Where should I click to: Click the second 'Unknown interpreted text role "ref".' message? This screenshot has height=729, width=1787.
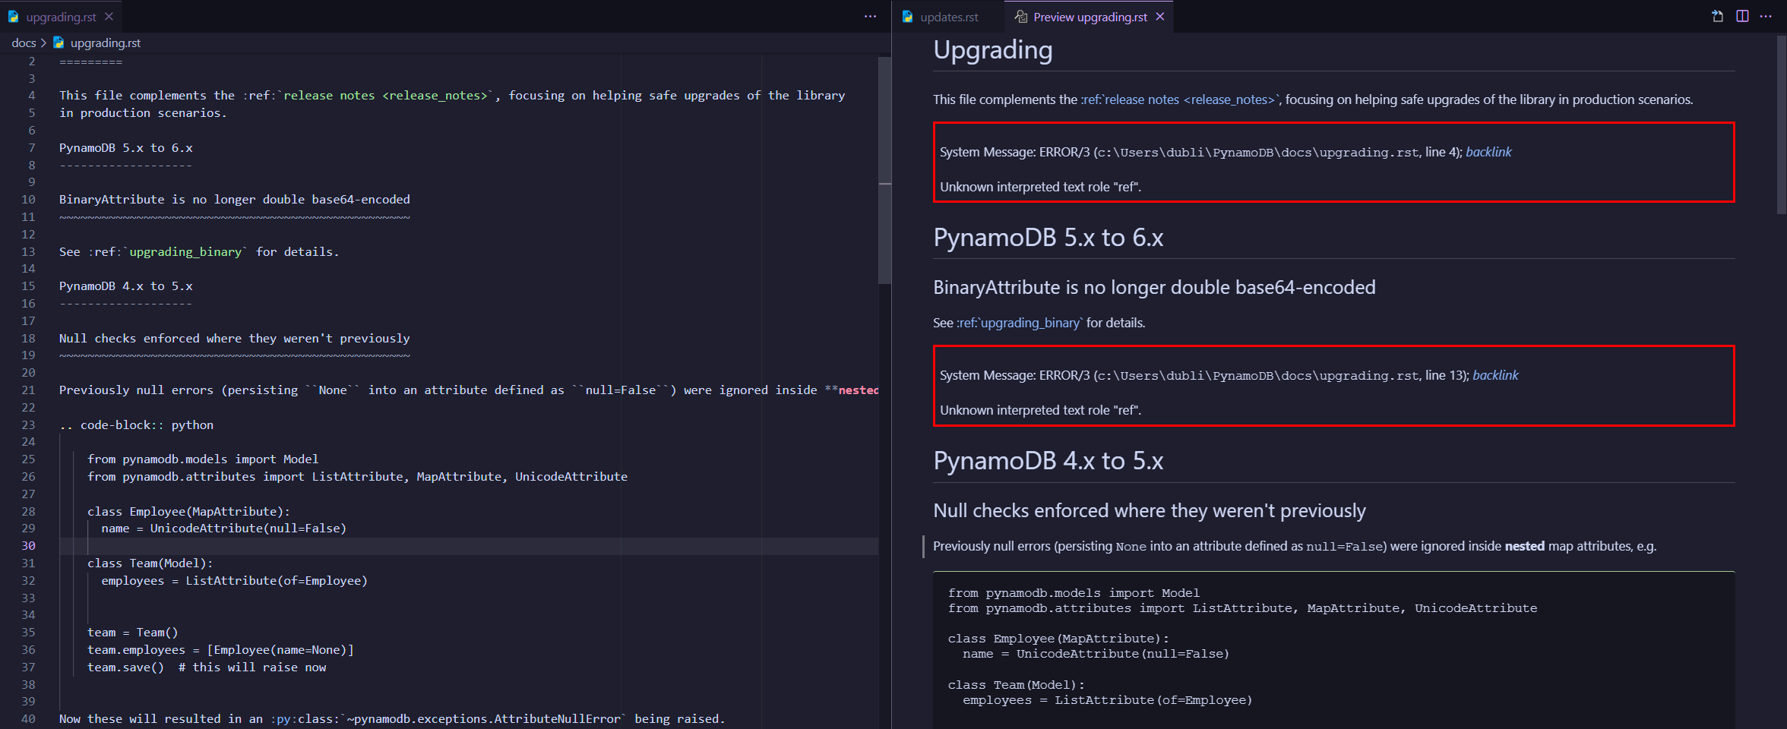coord(1040,410)
